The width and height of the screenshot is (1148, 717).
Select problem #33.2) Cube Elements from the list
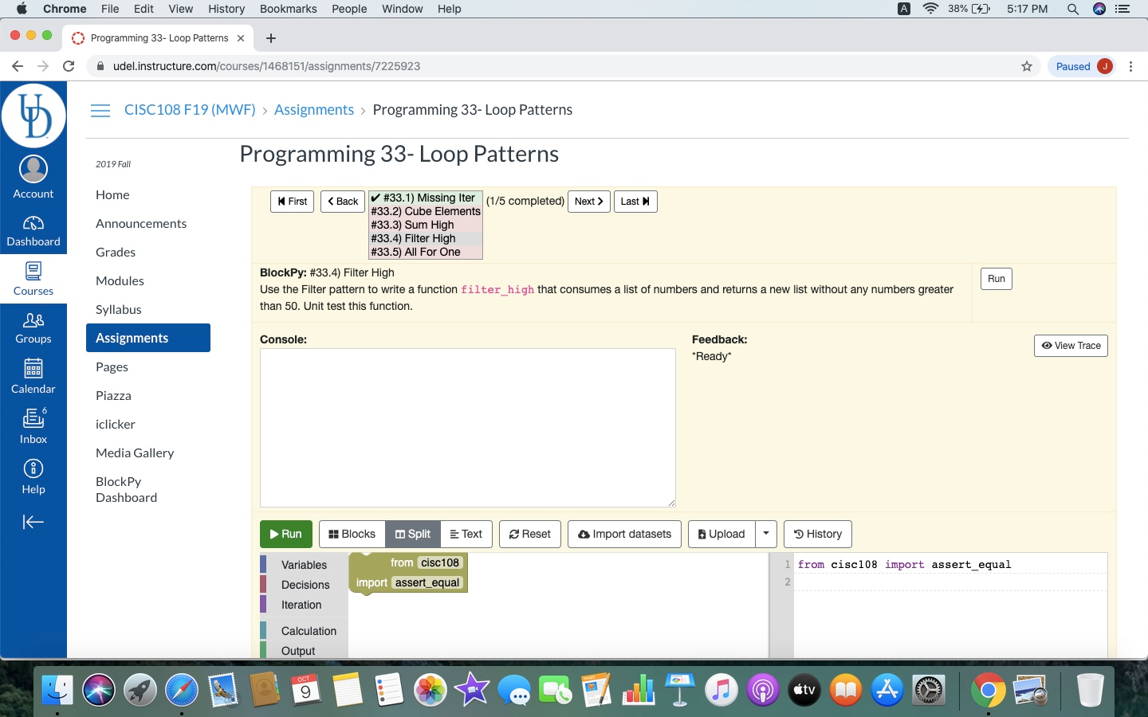point(425,211)
